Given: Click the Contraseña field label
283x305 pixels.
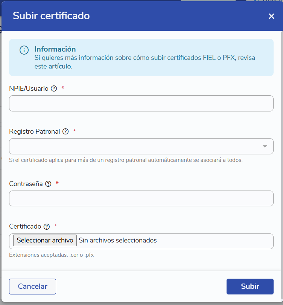Looking at the screenshot, I should (26, 184).
